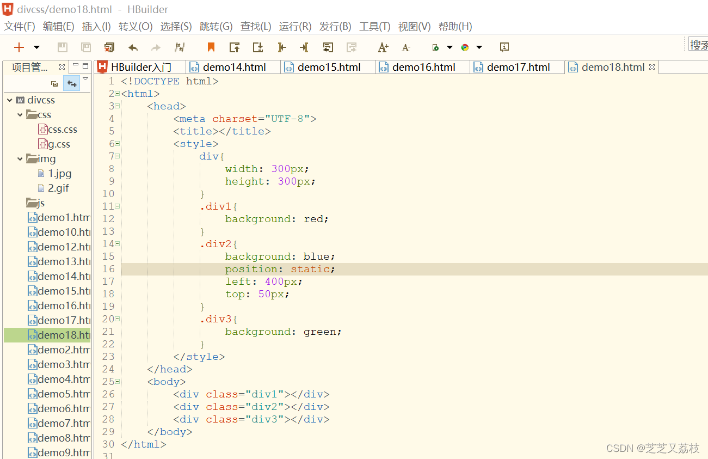The width and height of the screenshot is (708, 459).
Task: Click the go-to-line-end arrow icon
Action: (x=304, y=47)
